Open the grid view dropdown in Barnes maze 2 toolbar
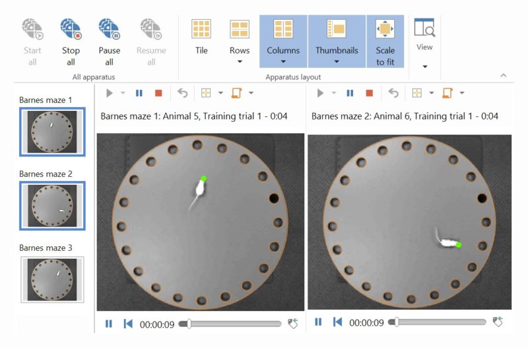 (432, 93)
